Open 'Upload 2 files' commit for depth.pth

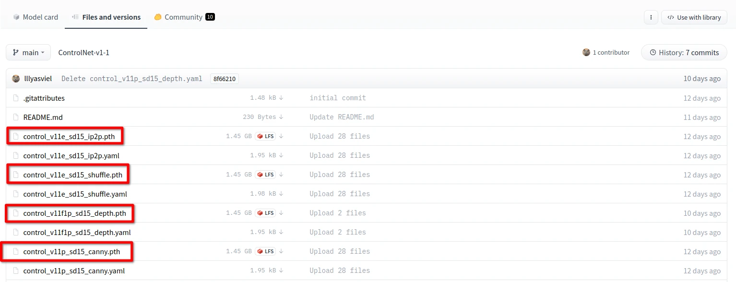tap(338, 213)
